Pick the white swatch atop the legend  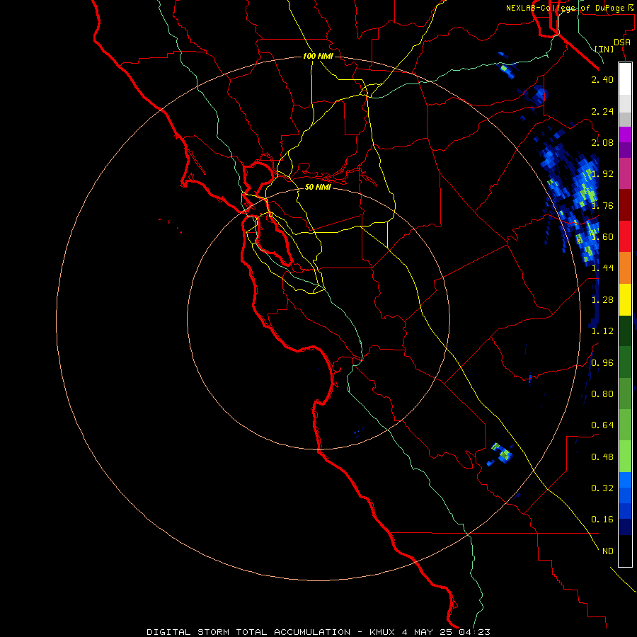pyautogui.click(x=625, y=79)
